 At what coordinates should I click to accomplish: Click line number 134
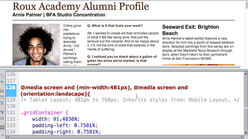pos(11,132)
